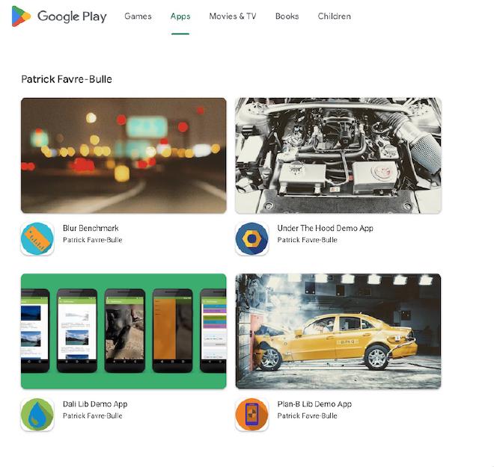This screenshot has width=494, height=467.
Task: Open the Blur Benchmark app title
Action: point(91,229)
